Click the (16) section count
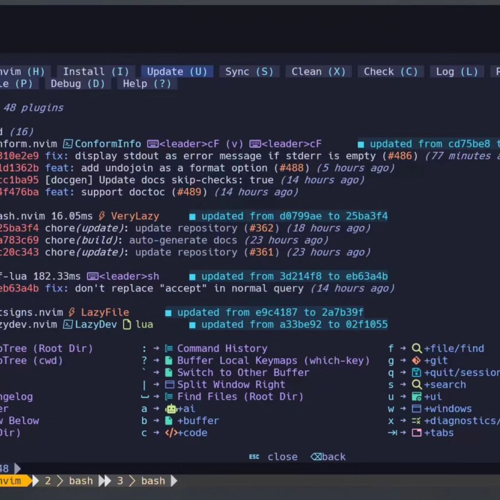This screenshot has width=500, height=500. (x=21, y=132)
